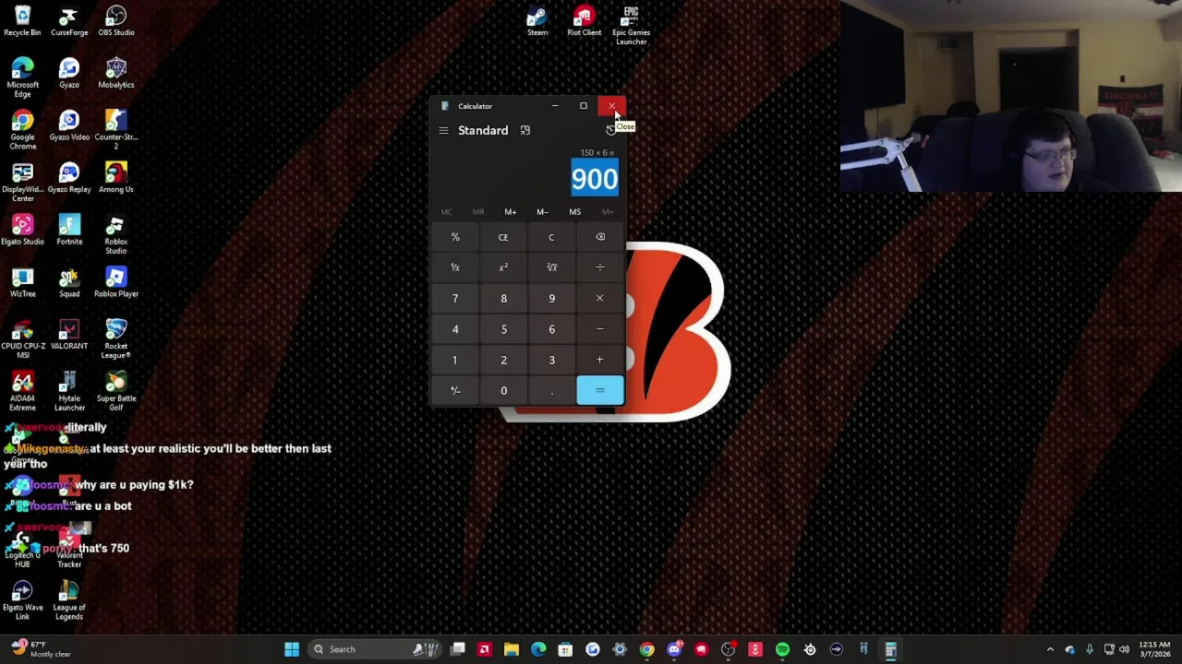Select the Elgato Studio desktop icon
This screenshot has width=1182, height=664.
click(22, 231)
